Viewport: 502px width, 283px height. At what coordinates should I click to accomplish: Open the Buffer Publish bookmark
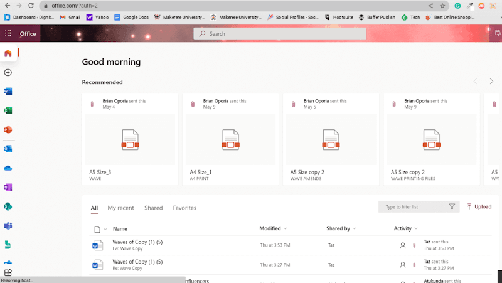coord(377,18)
